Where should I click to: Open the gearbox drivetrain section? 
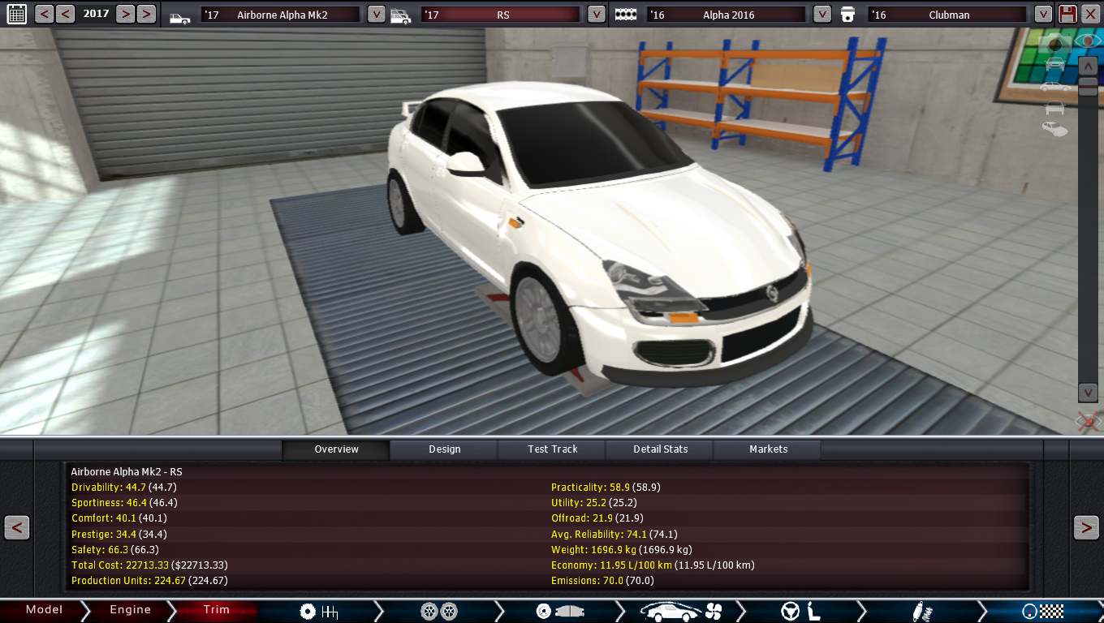coord(318,612)
